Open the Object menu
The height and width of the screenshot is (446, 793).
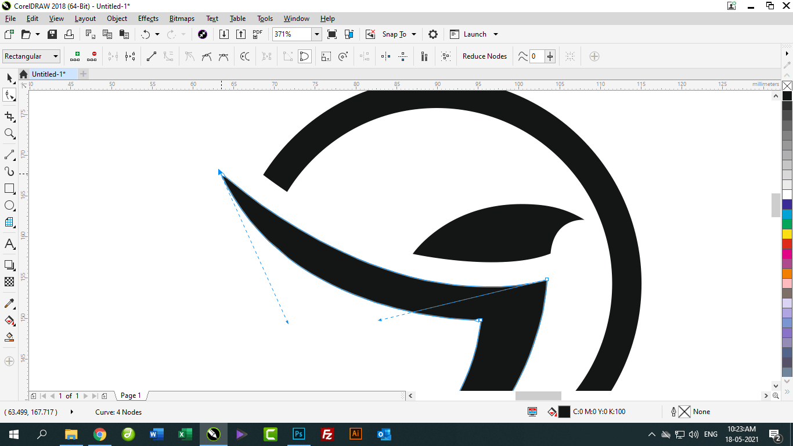click(x=117, y=19)
